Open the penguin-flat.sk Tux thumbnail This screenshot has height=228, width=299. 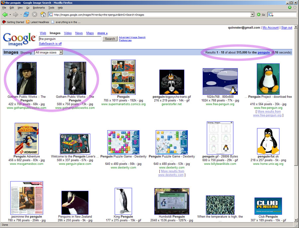pyautogui.click(x=268, y=141)
